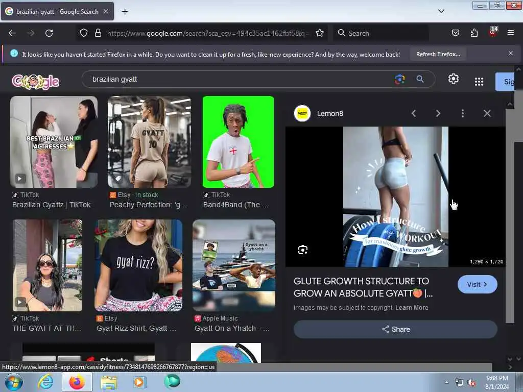Open the sunglasses woman TikTok thumbnail
The height and width of the screenshot is (392, 523).
pos(47,265)
